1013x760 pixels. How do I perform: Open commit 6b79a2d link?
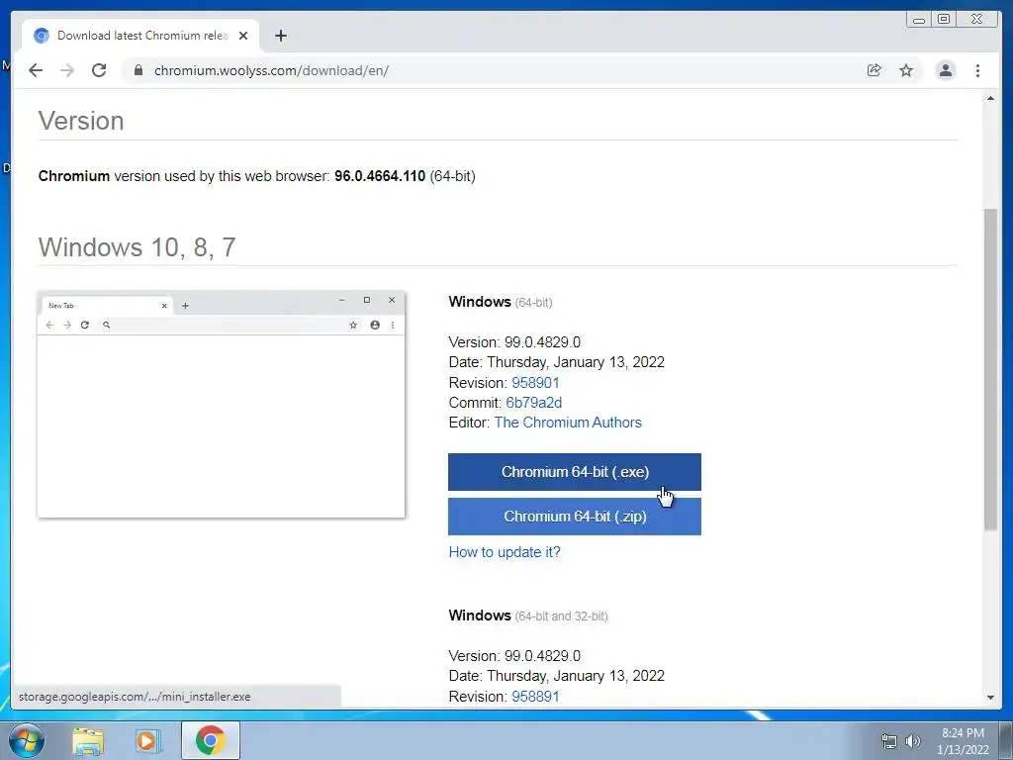533,403
